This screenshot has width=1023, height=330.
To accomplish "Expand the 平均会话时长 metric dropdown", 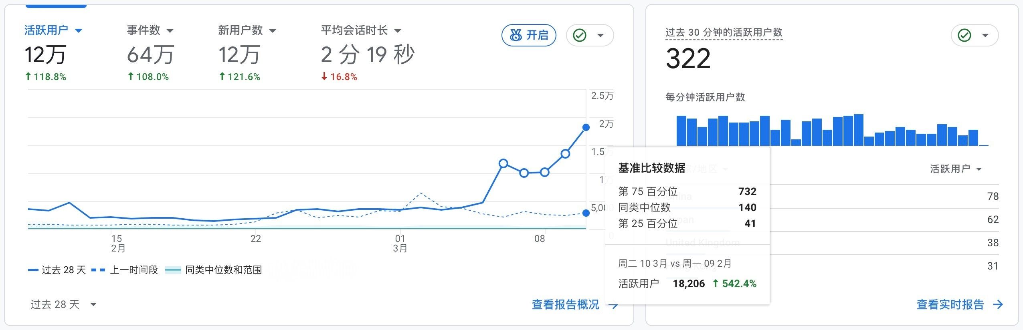I will click(398, 30).
